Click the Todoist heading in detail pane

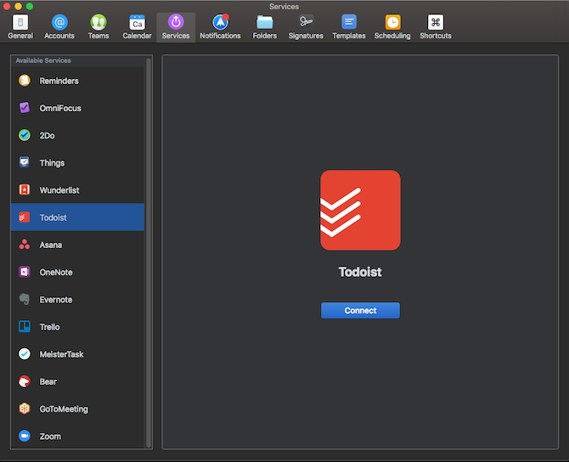click(x=360, y=272)
